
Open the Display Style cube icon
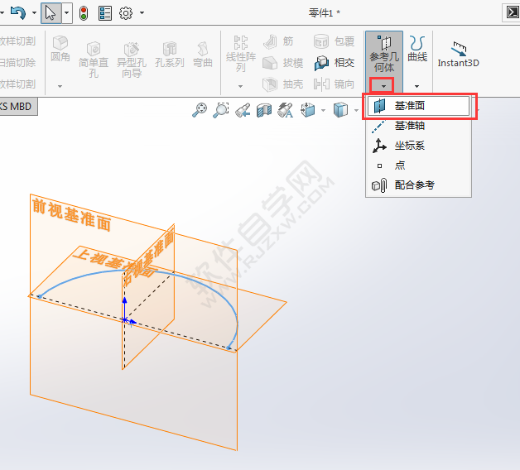tap(340, 110)
